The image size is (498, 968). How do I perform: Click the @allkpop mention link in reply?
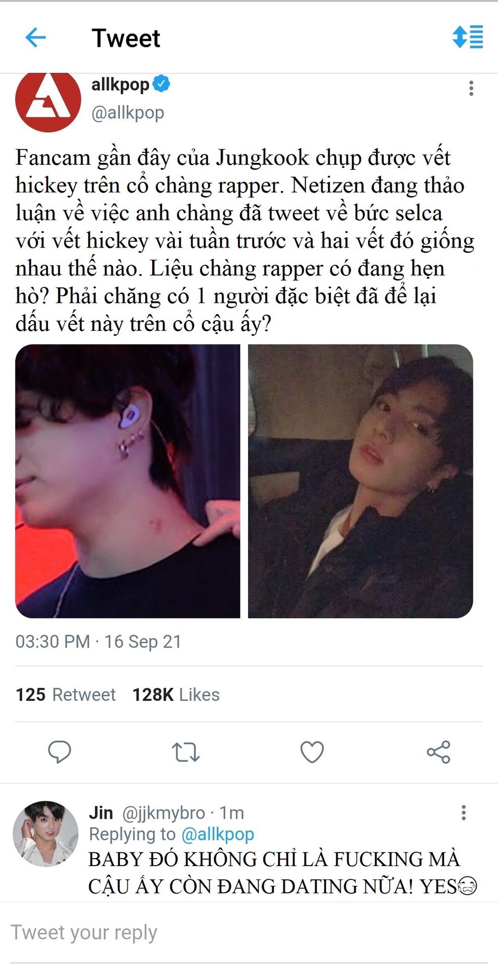[x=217, y=834]
